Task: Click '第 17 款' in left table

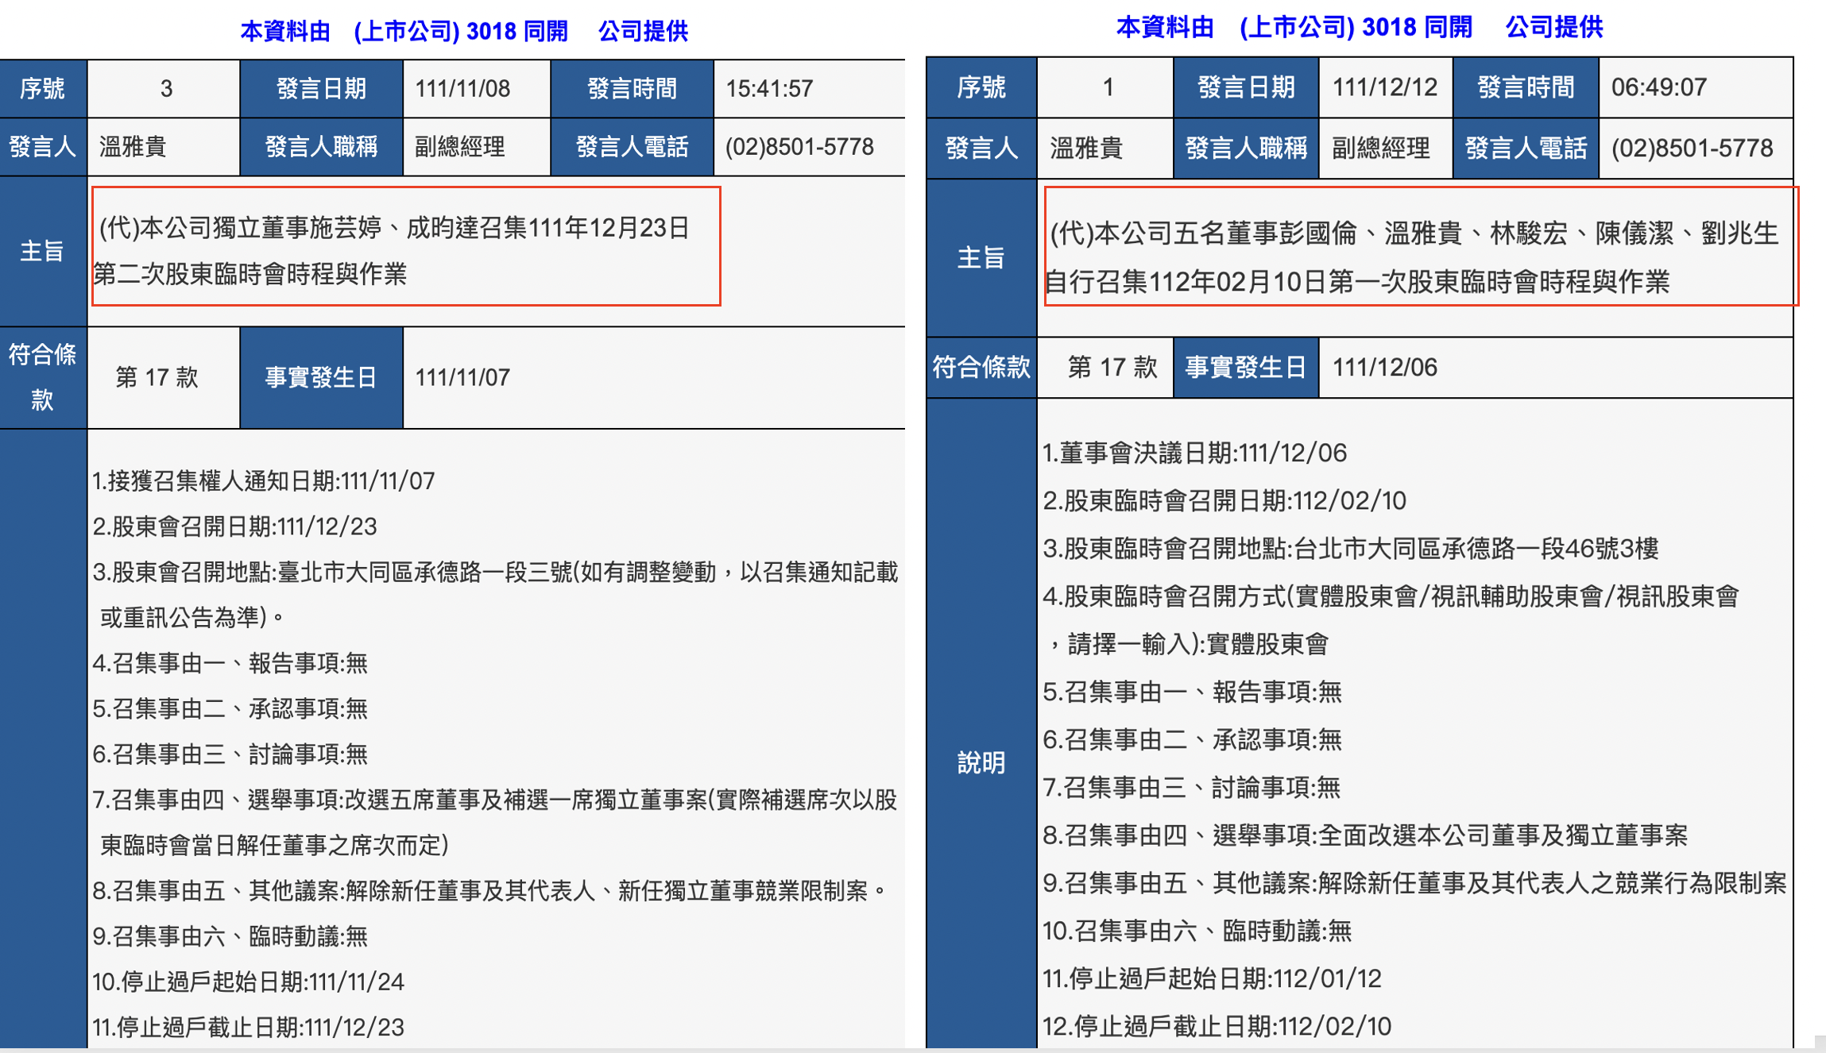Action: (157, 377)
